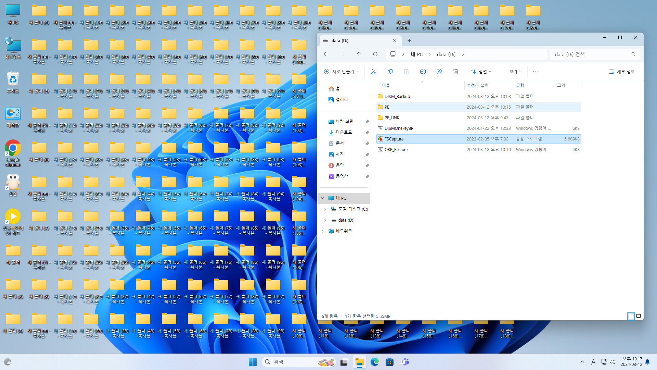Select the FSCapture application file
The height and width of the screenshot is (370, 657).
click(478, 139)
